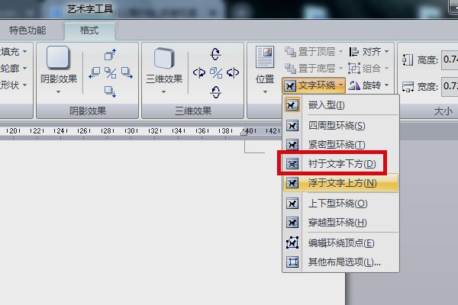Expand 置于顶层 dropdown arrow
The height and width of the screenshot is (305, 458).
pyautogui.click(x=340, y=52)
